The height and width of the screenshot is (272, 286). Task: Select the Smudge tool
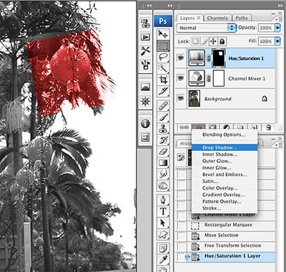coord(163,174)
